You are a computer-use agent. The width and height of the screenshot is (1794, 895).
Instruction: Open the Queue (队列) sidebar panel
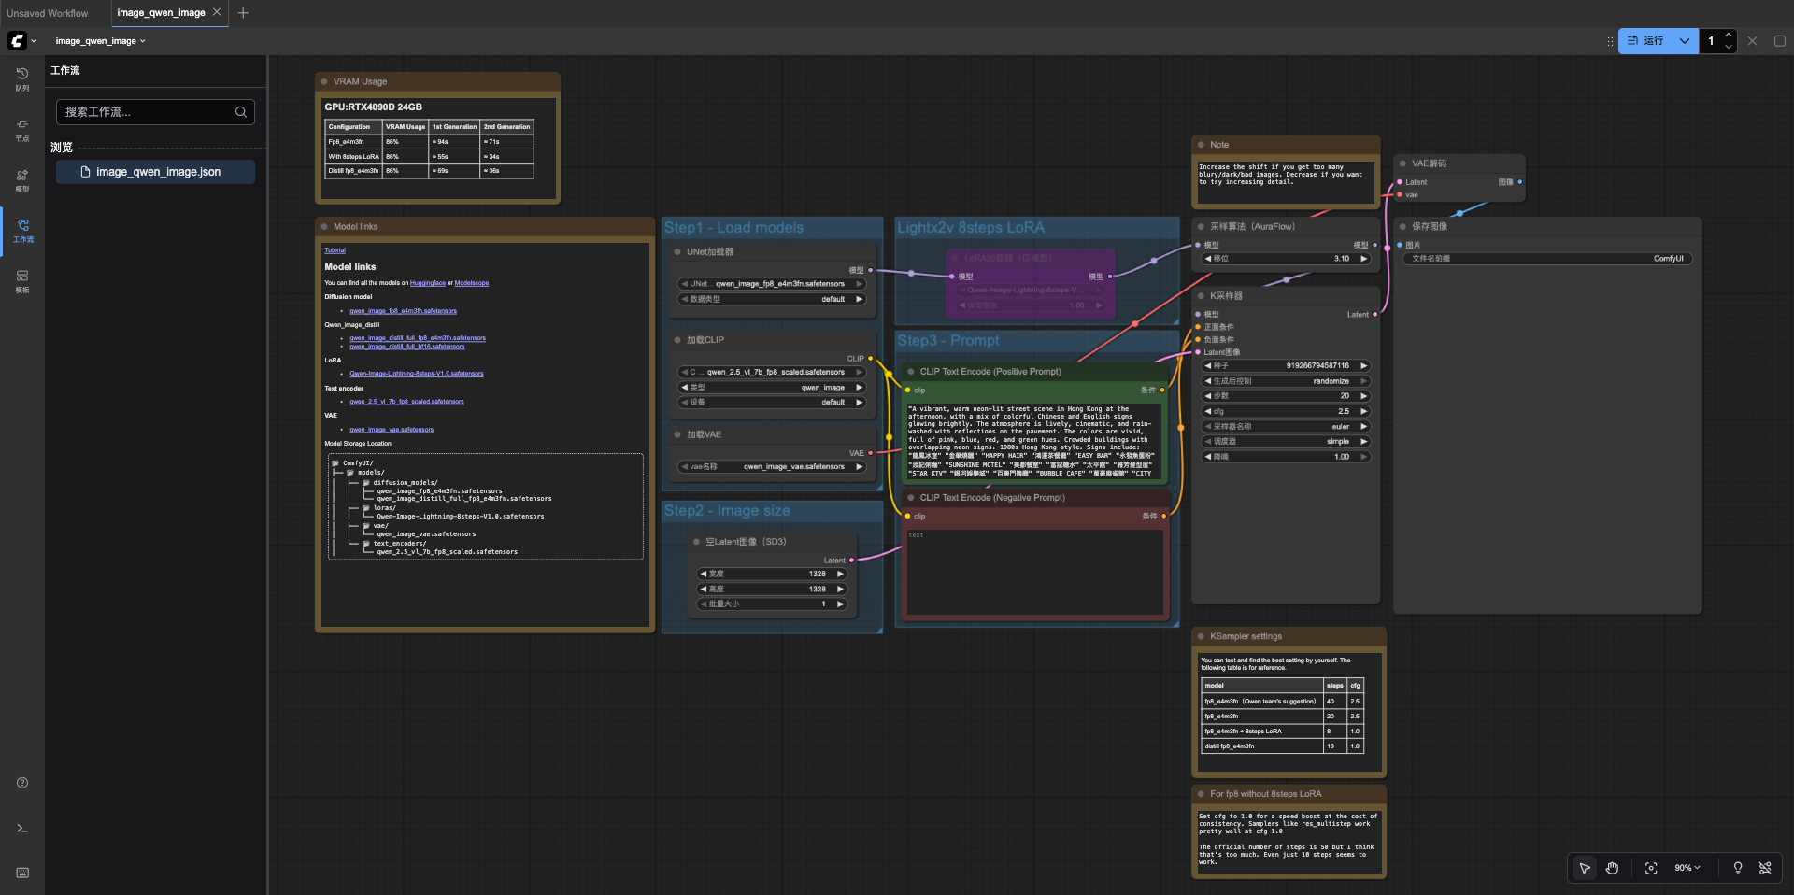22,78
